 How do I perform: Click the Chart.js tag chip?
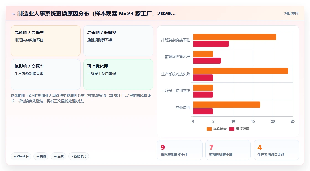[x=21, y=156]
